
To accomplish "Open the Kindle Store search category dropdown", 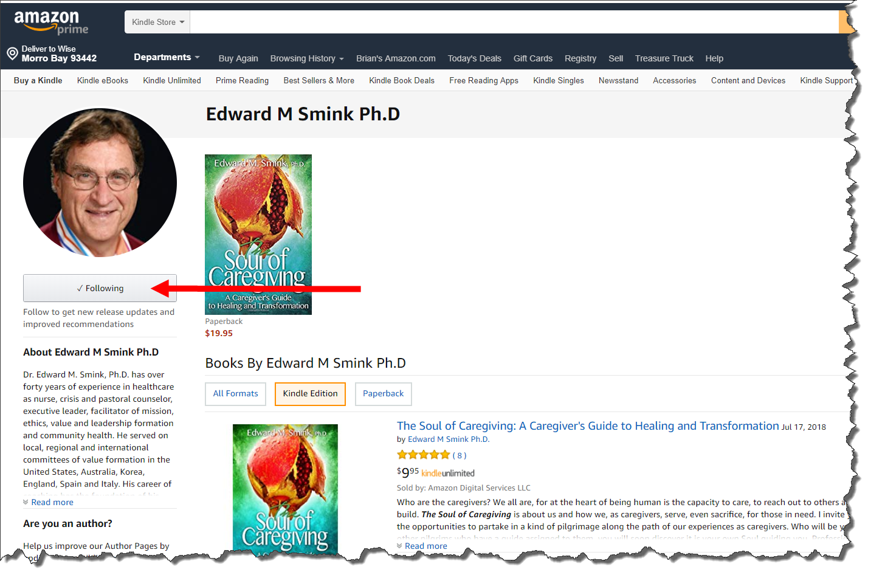I will click(x=157, y=22).
